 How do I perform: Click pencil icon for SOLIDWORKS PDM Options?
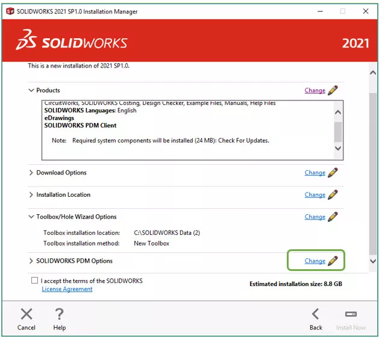tap(333, 261)
